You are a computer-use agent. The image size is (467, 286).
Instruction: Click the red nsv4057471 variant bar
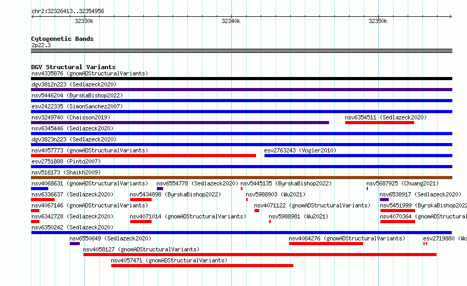[202, 266]
